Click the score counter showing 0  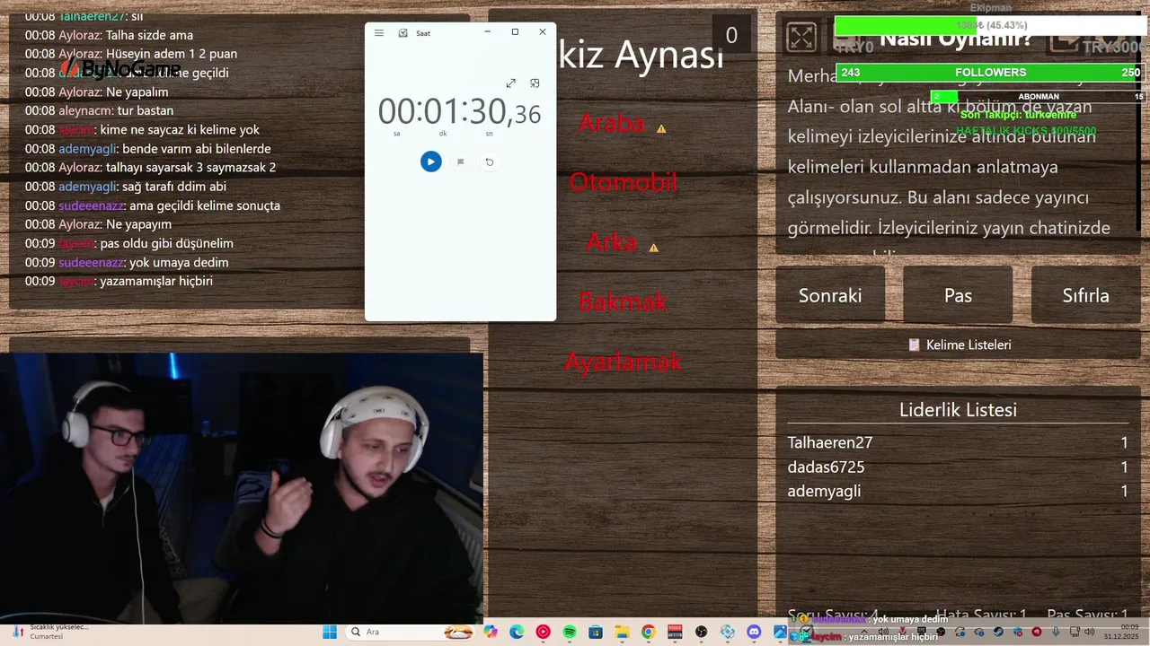coord(731,35)
